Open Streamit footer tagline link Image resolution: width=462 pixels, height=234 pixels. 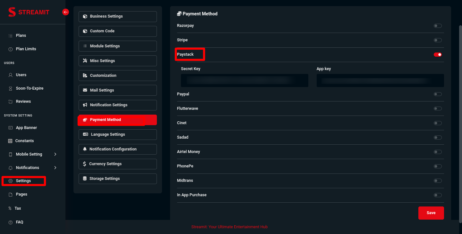(x=229, y=227)
